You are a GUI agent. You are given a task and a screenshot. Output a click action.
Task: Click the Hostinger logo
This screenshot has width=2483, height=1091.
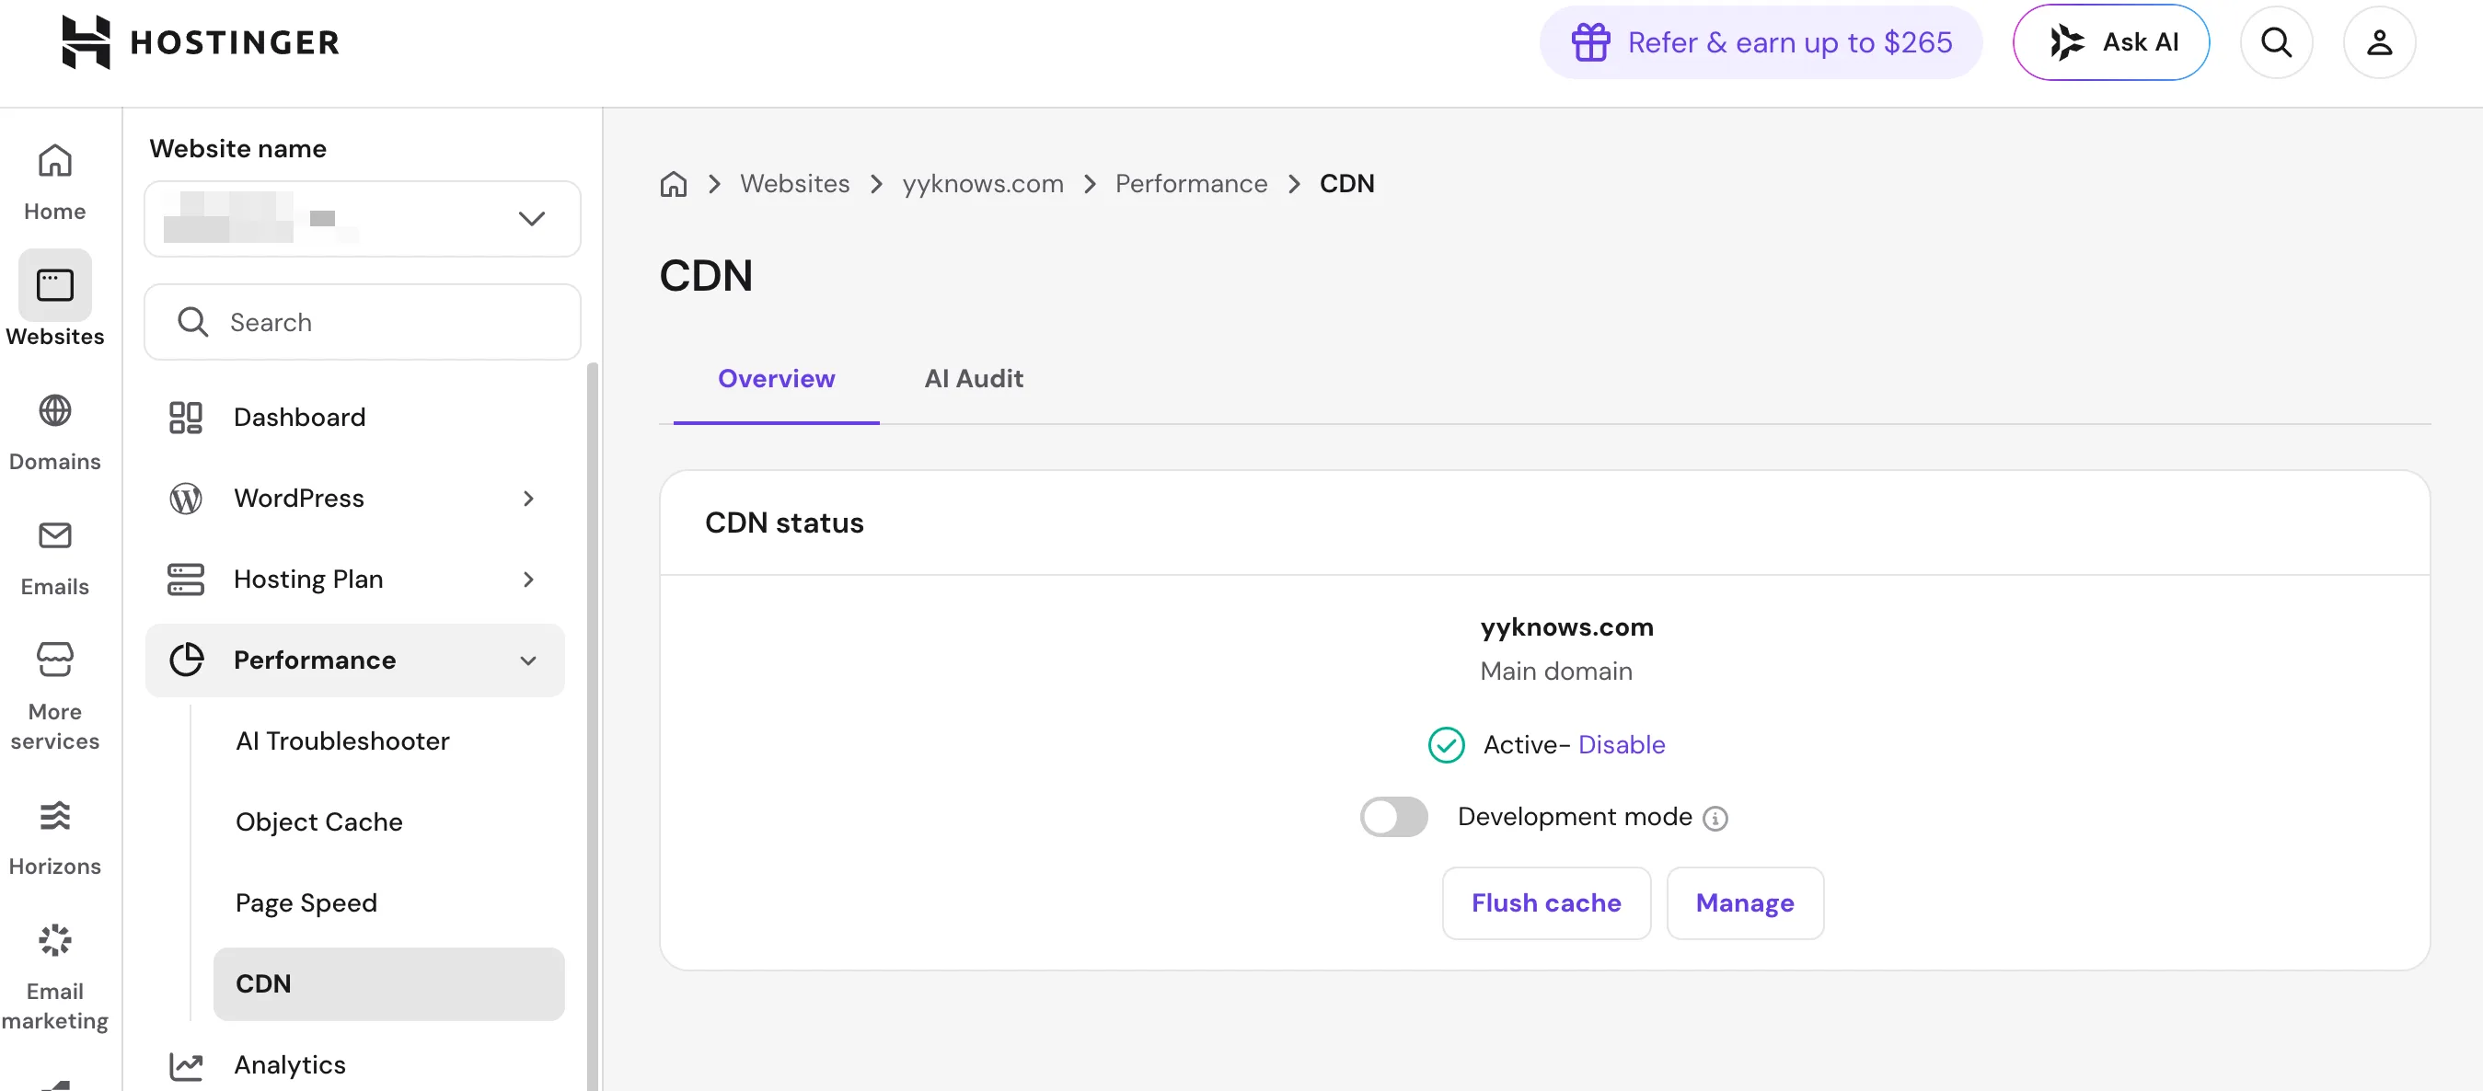(x=201, y=42)
